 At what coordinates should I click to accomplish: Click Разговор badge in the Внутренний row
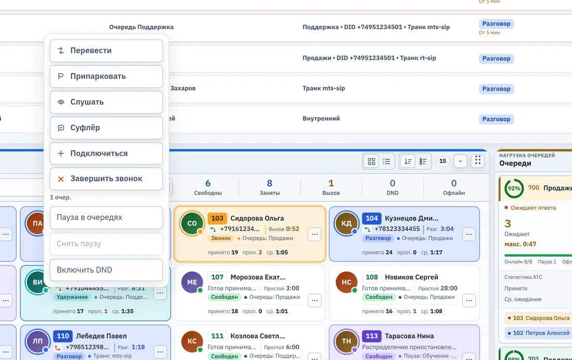[496, 119]
